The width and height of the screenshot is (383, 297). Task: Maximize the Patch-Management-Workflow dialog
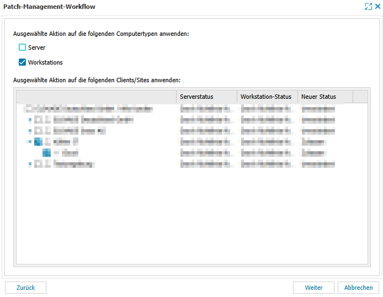(x=368, y=7)
